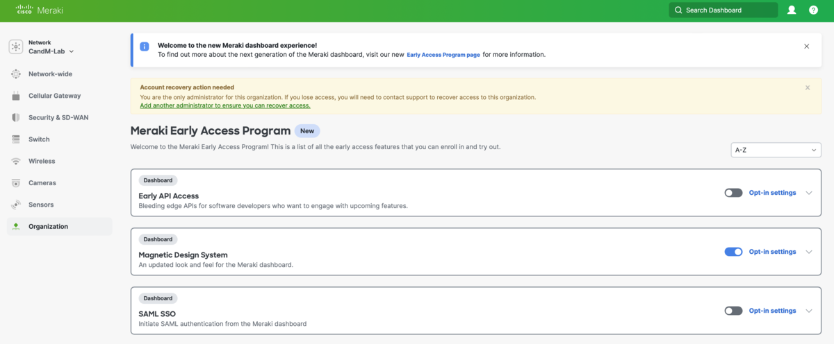Disable the Magnetic Design System toggle
Image resolution: width=834 pixels, height=344 pixels.
pyautogui.click(x=733, y=252)
